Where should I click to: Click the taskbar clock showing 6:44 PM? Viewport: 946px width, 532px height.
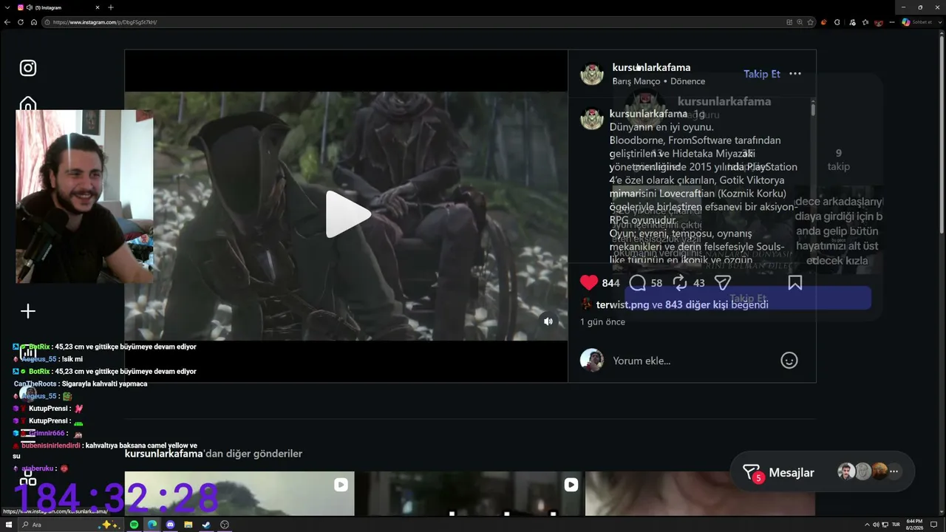click(915, 525)
